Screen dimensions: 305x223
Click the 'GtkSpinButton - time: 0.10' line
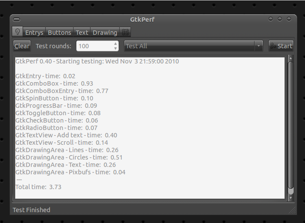[x=54, y=98]
